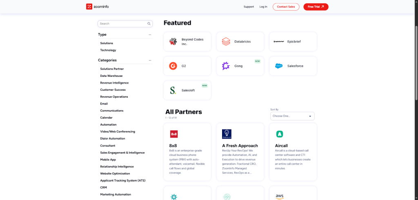Image resolution: width=418 pixels, height=200 pixels.
Task: Click the search magnifier icon
Action: (149, 24)
